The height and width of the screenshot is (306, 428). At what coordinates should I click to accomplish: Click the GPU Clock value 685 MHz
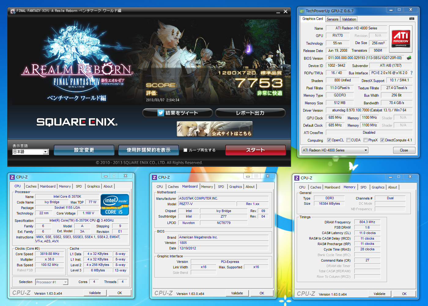point(335,118)
